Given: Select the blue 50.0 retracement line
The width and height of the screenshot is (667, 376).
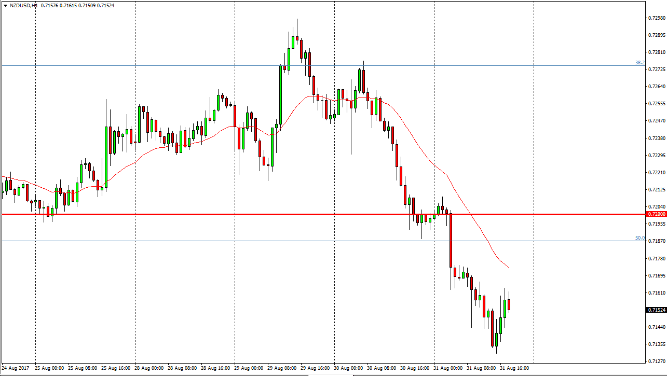Looking at the screenshot, I should pyautogui.click(x=208, y=241).
